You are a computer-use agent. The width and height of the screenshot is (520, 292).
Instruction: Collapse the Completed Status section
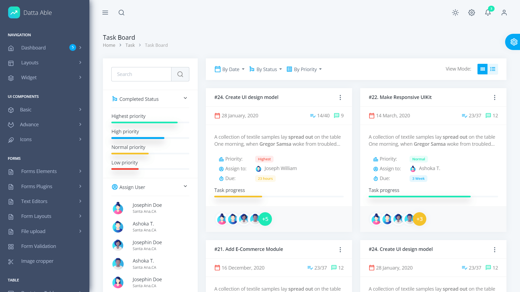(185, 98)
